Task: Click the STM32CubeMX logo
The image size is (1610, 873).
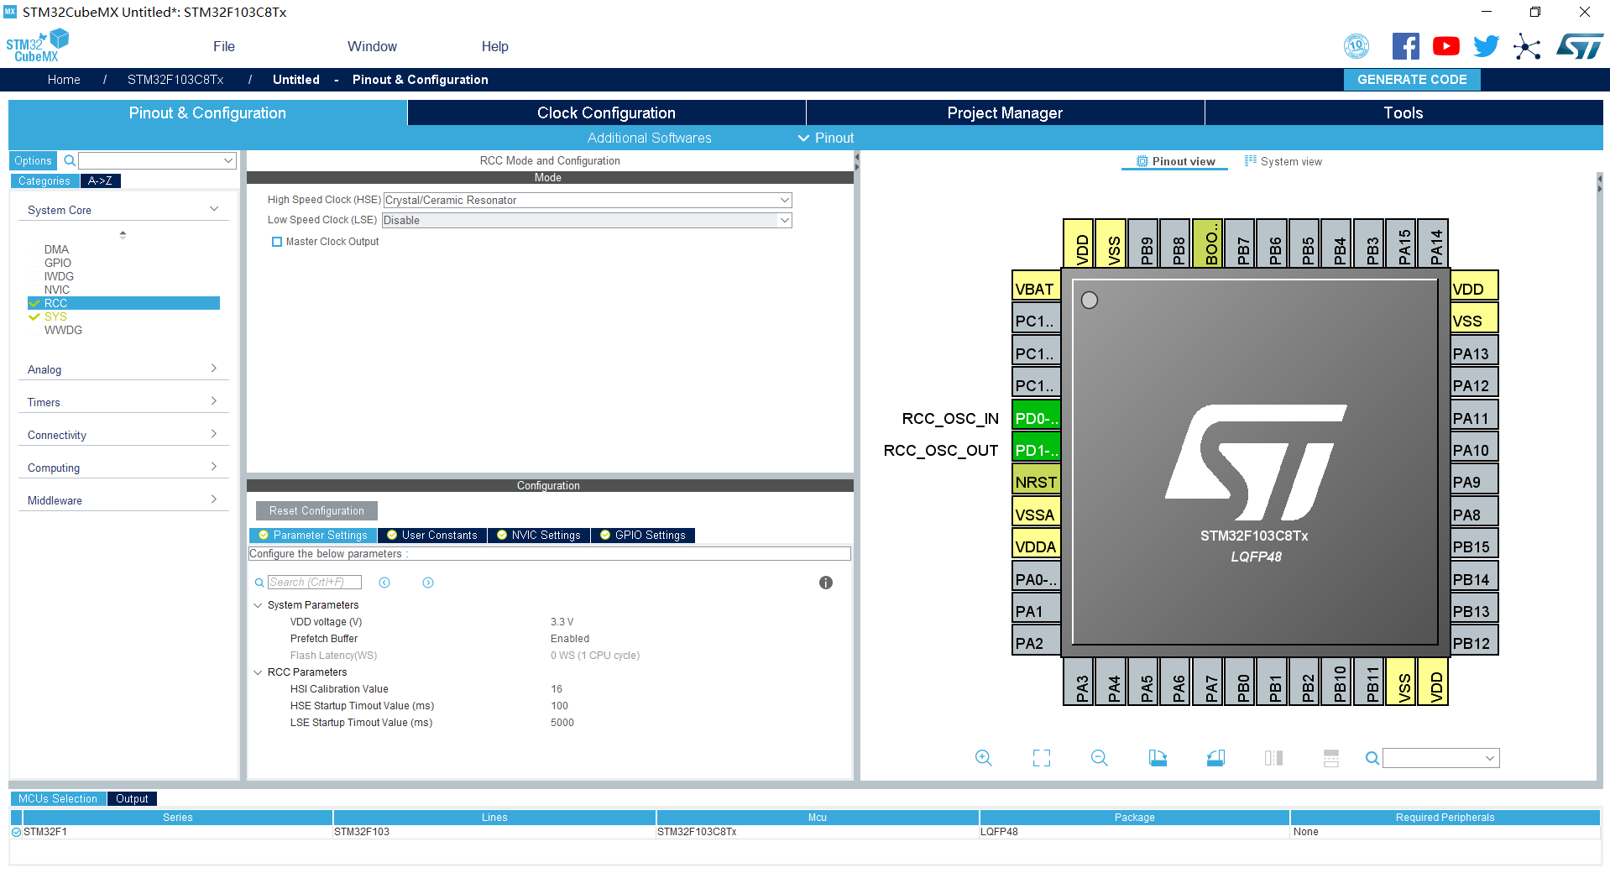Action: click(37, 45)
